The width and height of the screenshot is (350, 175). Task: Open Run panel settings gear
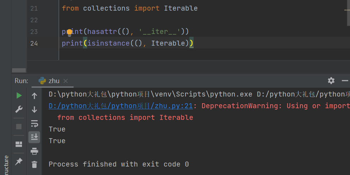[x=331, y=81]
